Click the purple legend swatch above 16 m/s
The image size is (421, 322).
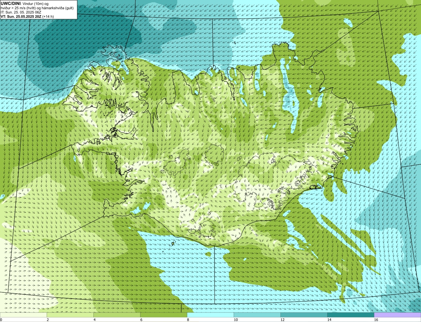[398, 315]
